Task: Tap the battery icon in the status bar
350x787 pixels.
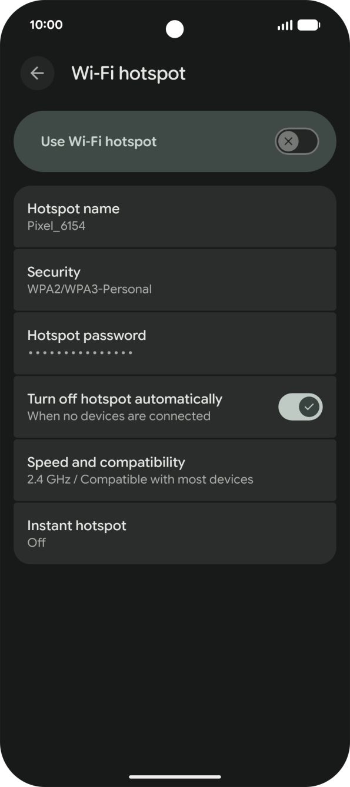Action: (x=308, y=25)
